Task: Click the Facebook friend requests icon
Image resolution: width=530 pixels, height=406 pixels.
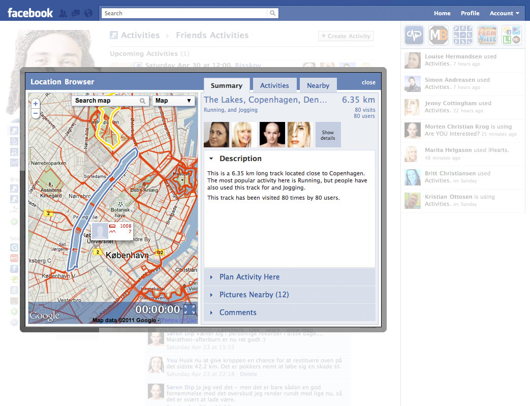Action: pos(64,13)
